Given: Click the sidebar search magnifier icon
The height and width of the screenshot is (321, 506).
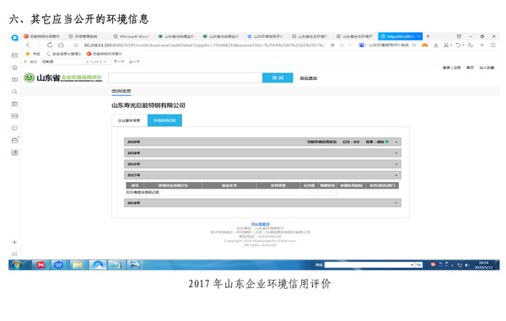Looking at the screenshot, I should pos(14,92).
